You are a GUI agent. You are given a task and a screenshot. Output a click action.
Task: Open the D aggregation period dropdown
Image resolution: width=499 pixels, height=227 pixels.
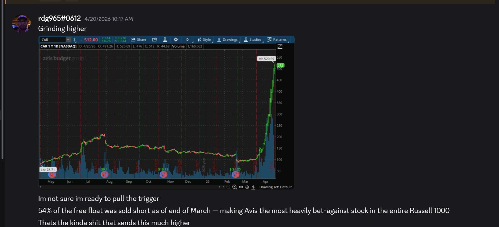click(x=188, y=40)
